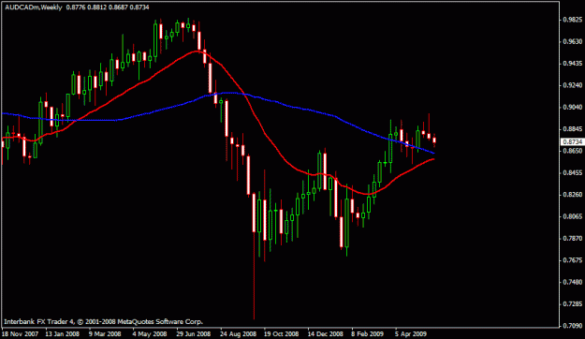Click the 0.7870 price axis label
585x339 pixels.
click(573, 238)
